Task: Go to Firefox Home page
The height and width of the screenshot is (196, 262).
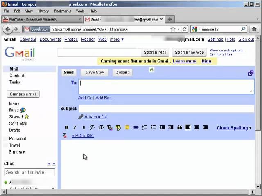Action: point(254,29)
